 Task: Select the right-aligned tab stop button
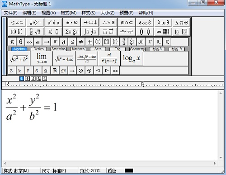tap(33, 79)
